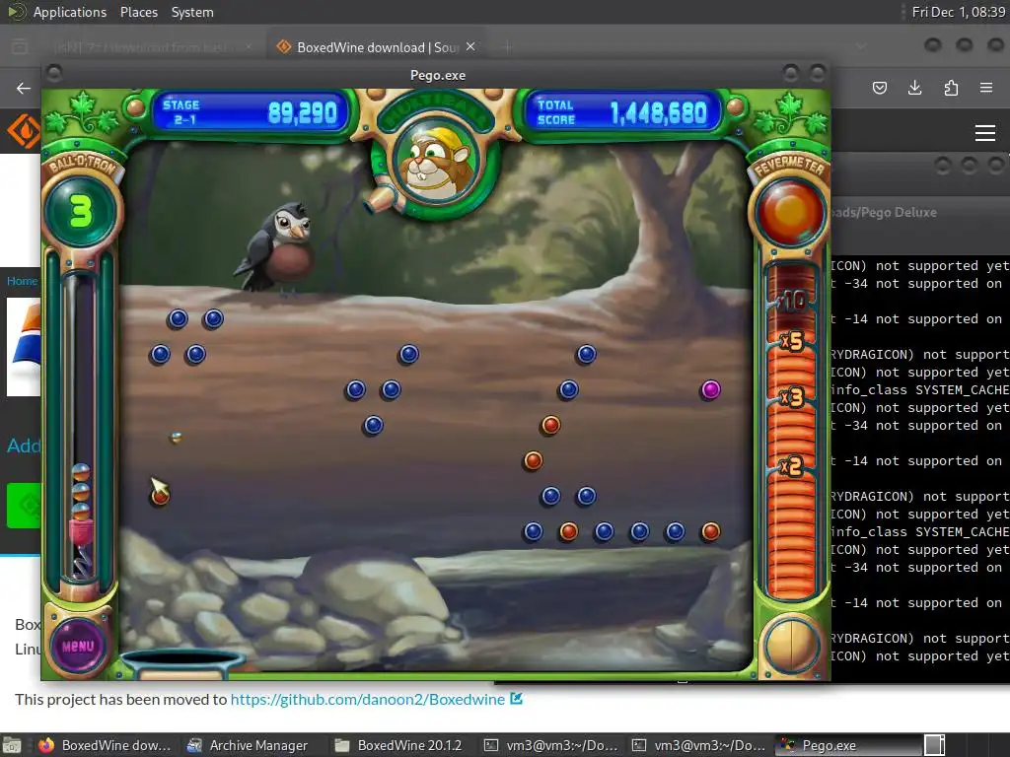The height and width of the screenshot is (757, 1010).
Task: Open the browser extensions puzzle icon
Action: tap(951, 88)
